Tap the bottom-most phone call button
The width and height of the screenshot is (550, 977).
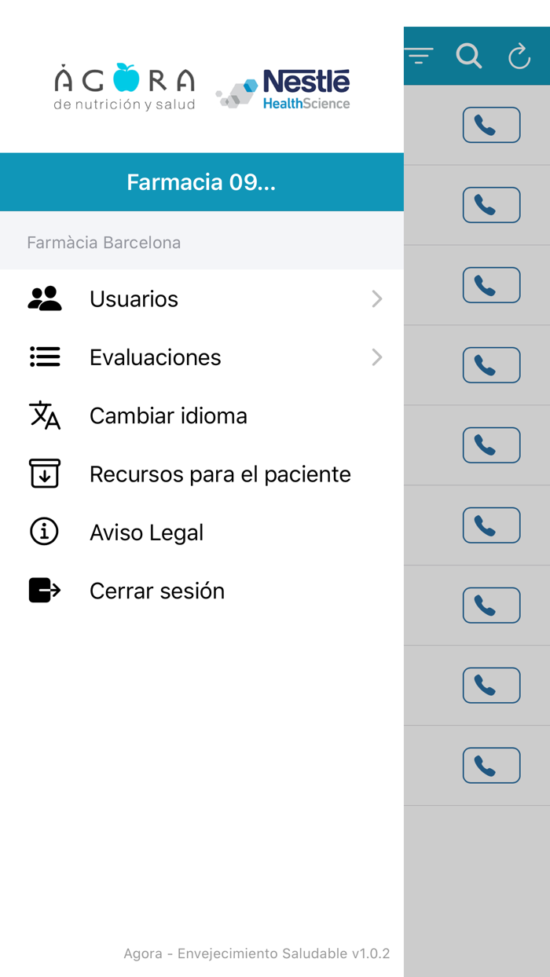point(492,765)
